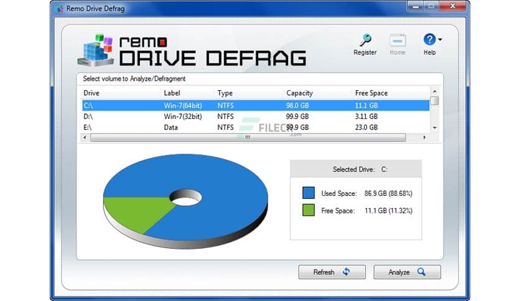The height and width of the screenshot is (301, 520).
Task: Click the 23.0 GB free space cell
Action: [x=366, y=127]
